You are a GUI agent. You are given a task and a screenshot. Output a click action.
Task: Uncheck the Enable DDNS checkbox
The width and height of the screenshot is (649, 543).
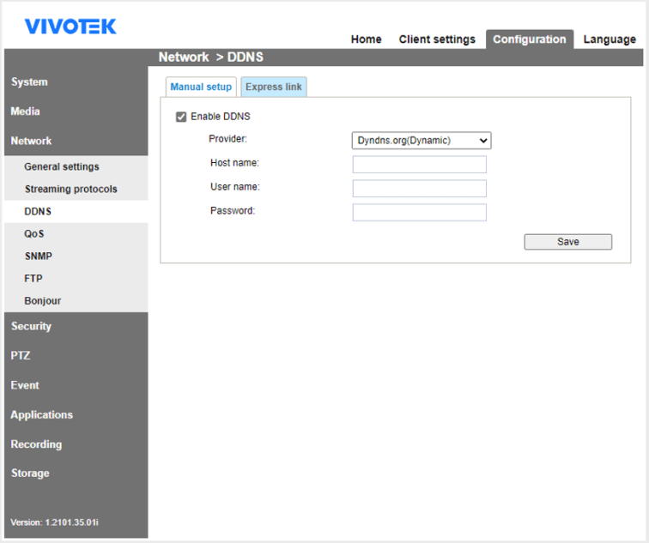[x=181, y=117]
